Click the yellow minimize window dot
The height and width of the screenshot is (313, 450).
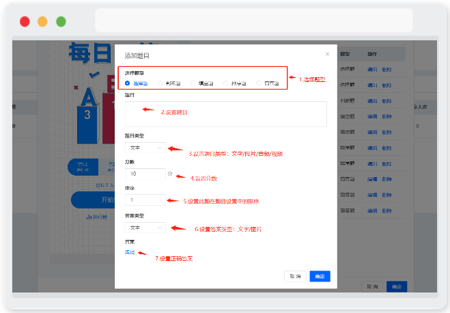[x=42, y=22]
